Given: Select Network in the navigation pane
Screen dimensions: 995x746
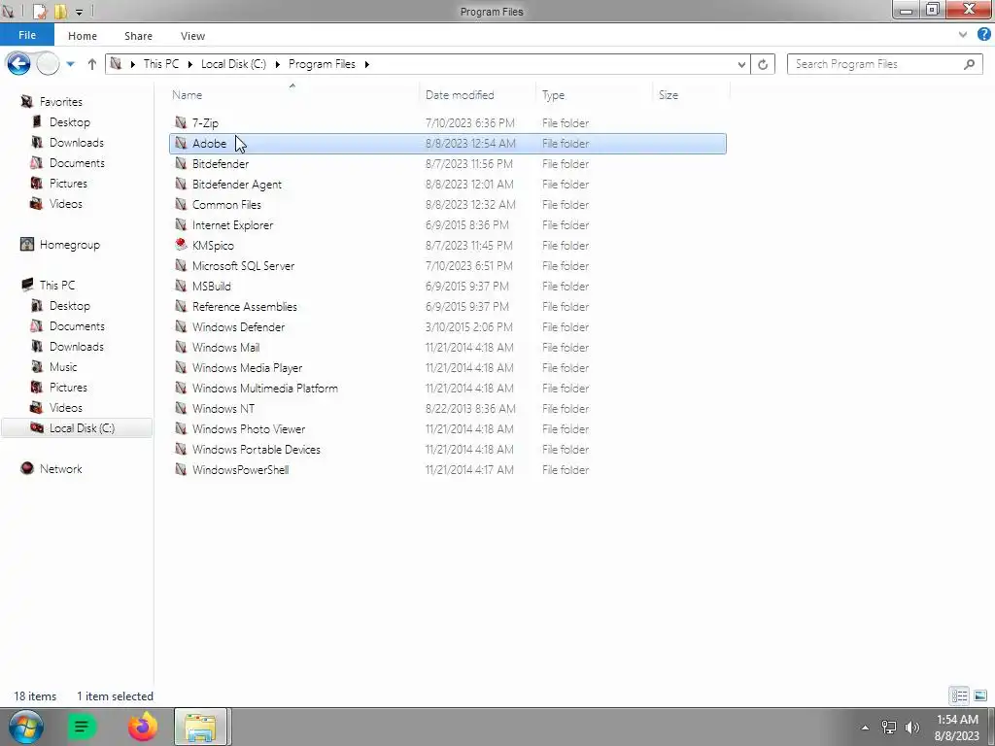Looking at the screenshot, I should [x=60, y=469].
